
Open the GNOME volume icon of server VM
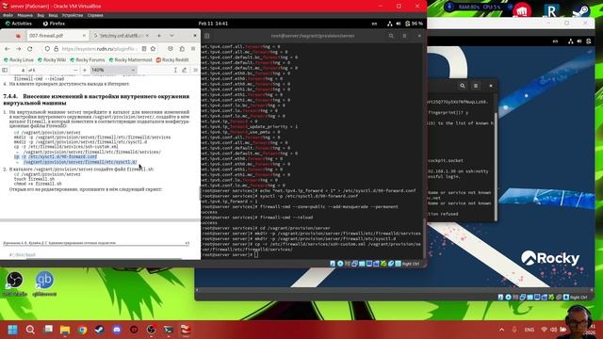tap(399, 24)
